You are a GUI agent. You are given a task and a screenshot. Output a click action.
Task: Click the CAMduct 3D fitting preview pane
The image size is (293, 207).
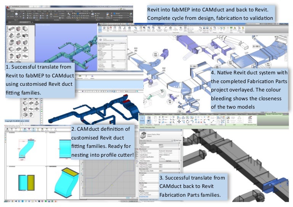tap(64, 183)
